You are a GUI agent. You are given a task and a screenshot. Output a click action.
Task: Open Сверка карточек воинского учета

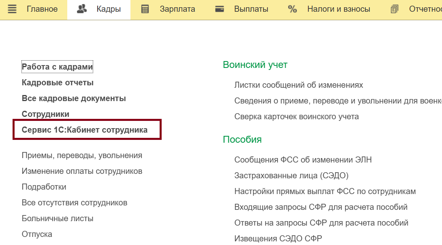tap(297, 116)
